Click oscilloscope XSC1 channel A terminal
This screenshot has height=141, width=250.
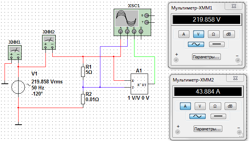120,31
